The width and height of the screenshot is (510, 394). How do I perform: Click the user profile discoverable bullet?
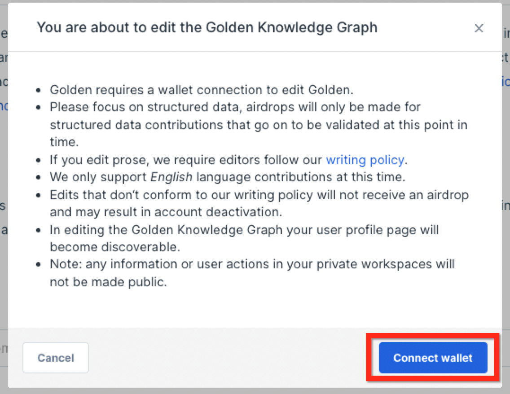coord(244,230)
